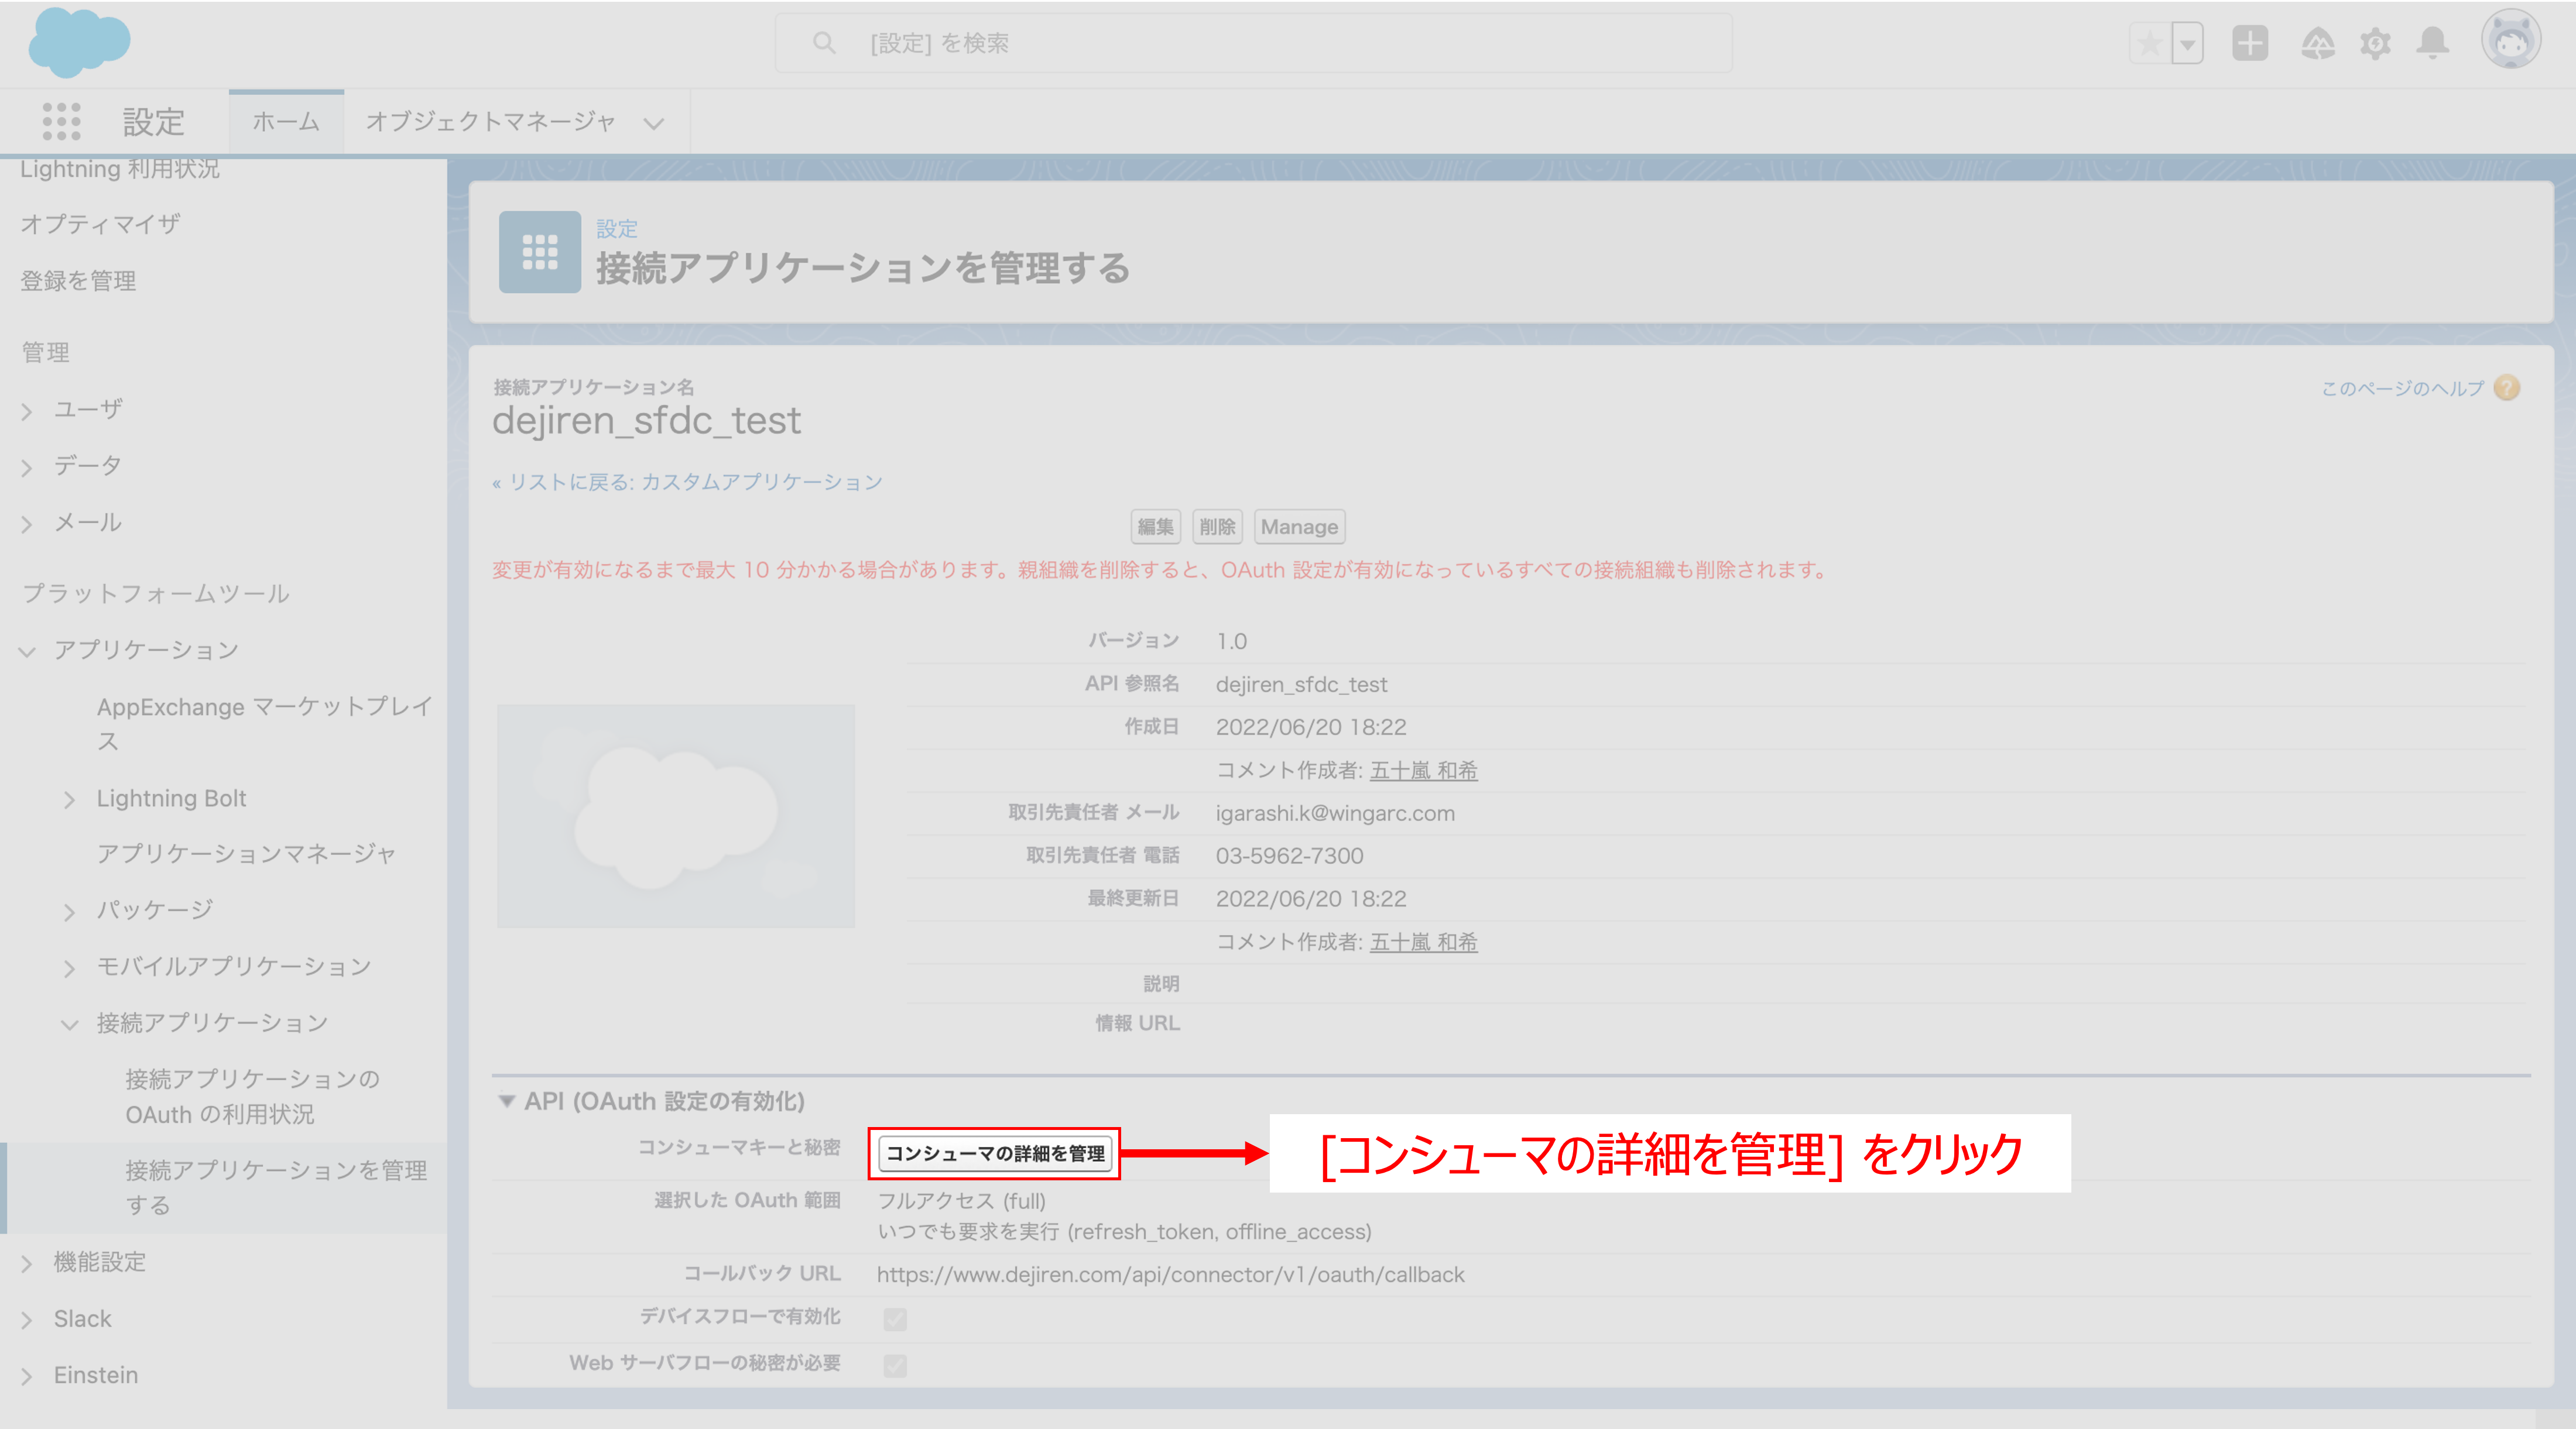Click the favorites star icon
This screenshot has width=2576, height=1429.
click(2149, 43)
